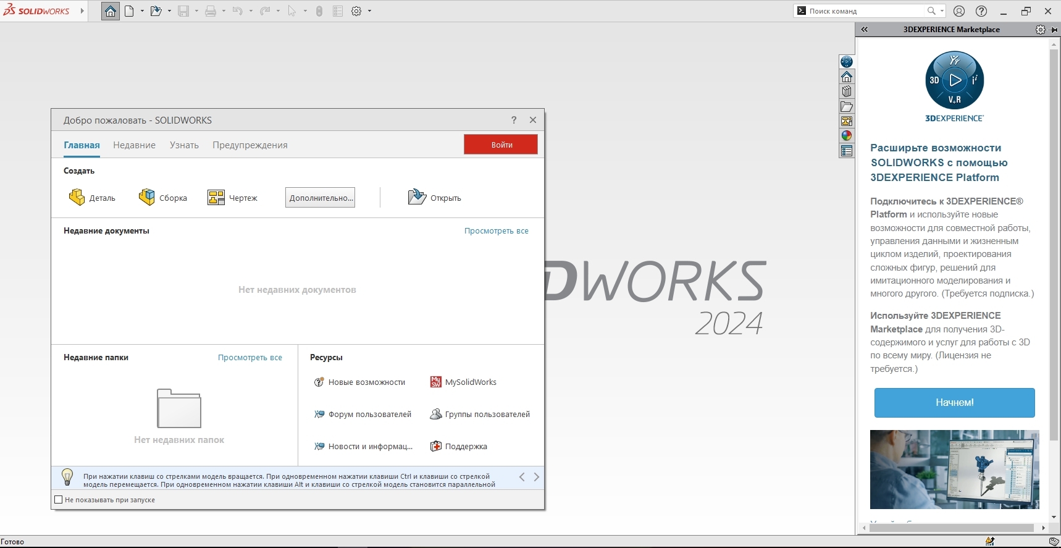Expand the Print dropdown arrow
This screenshot has height=548, width=1061.
coord(224,11)
